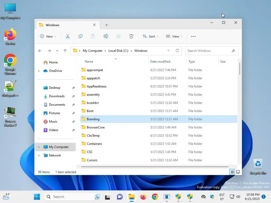
Task: Click the Search Windows input field
Action: (x=212, y=51)
